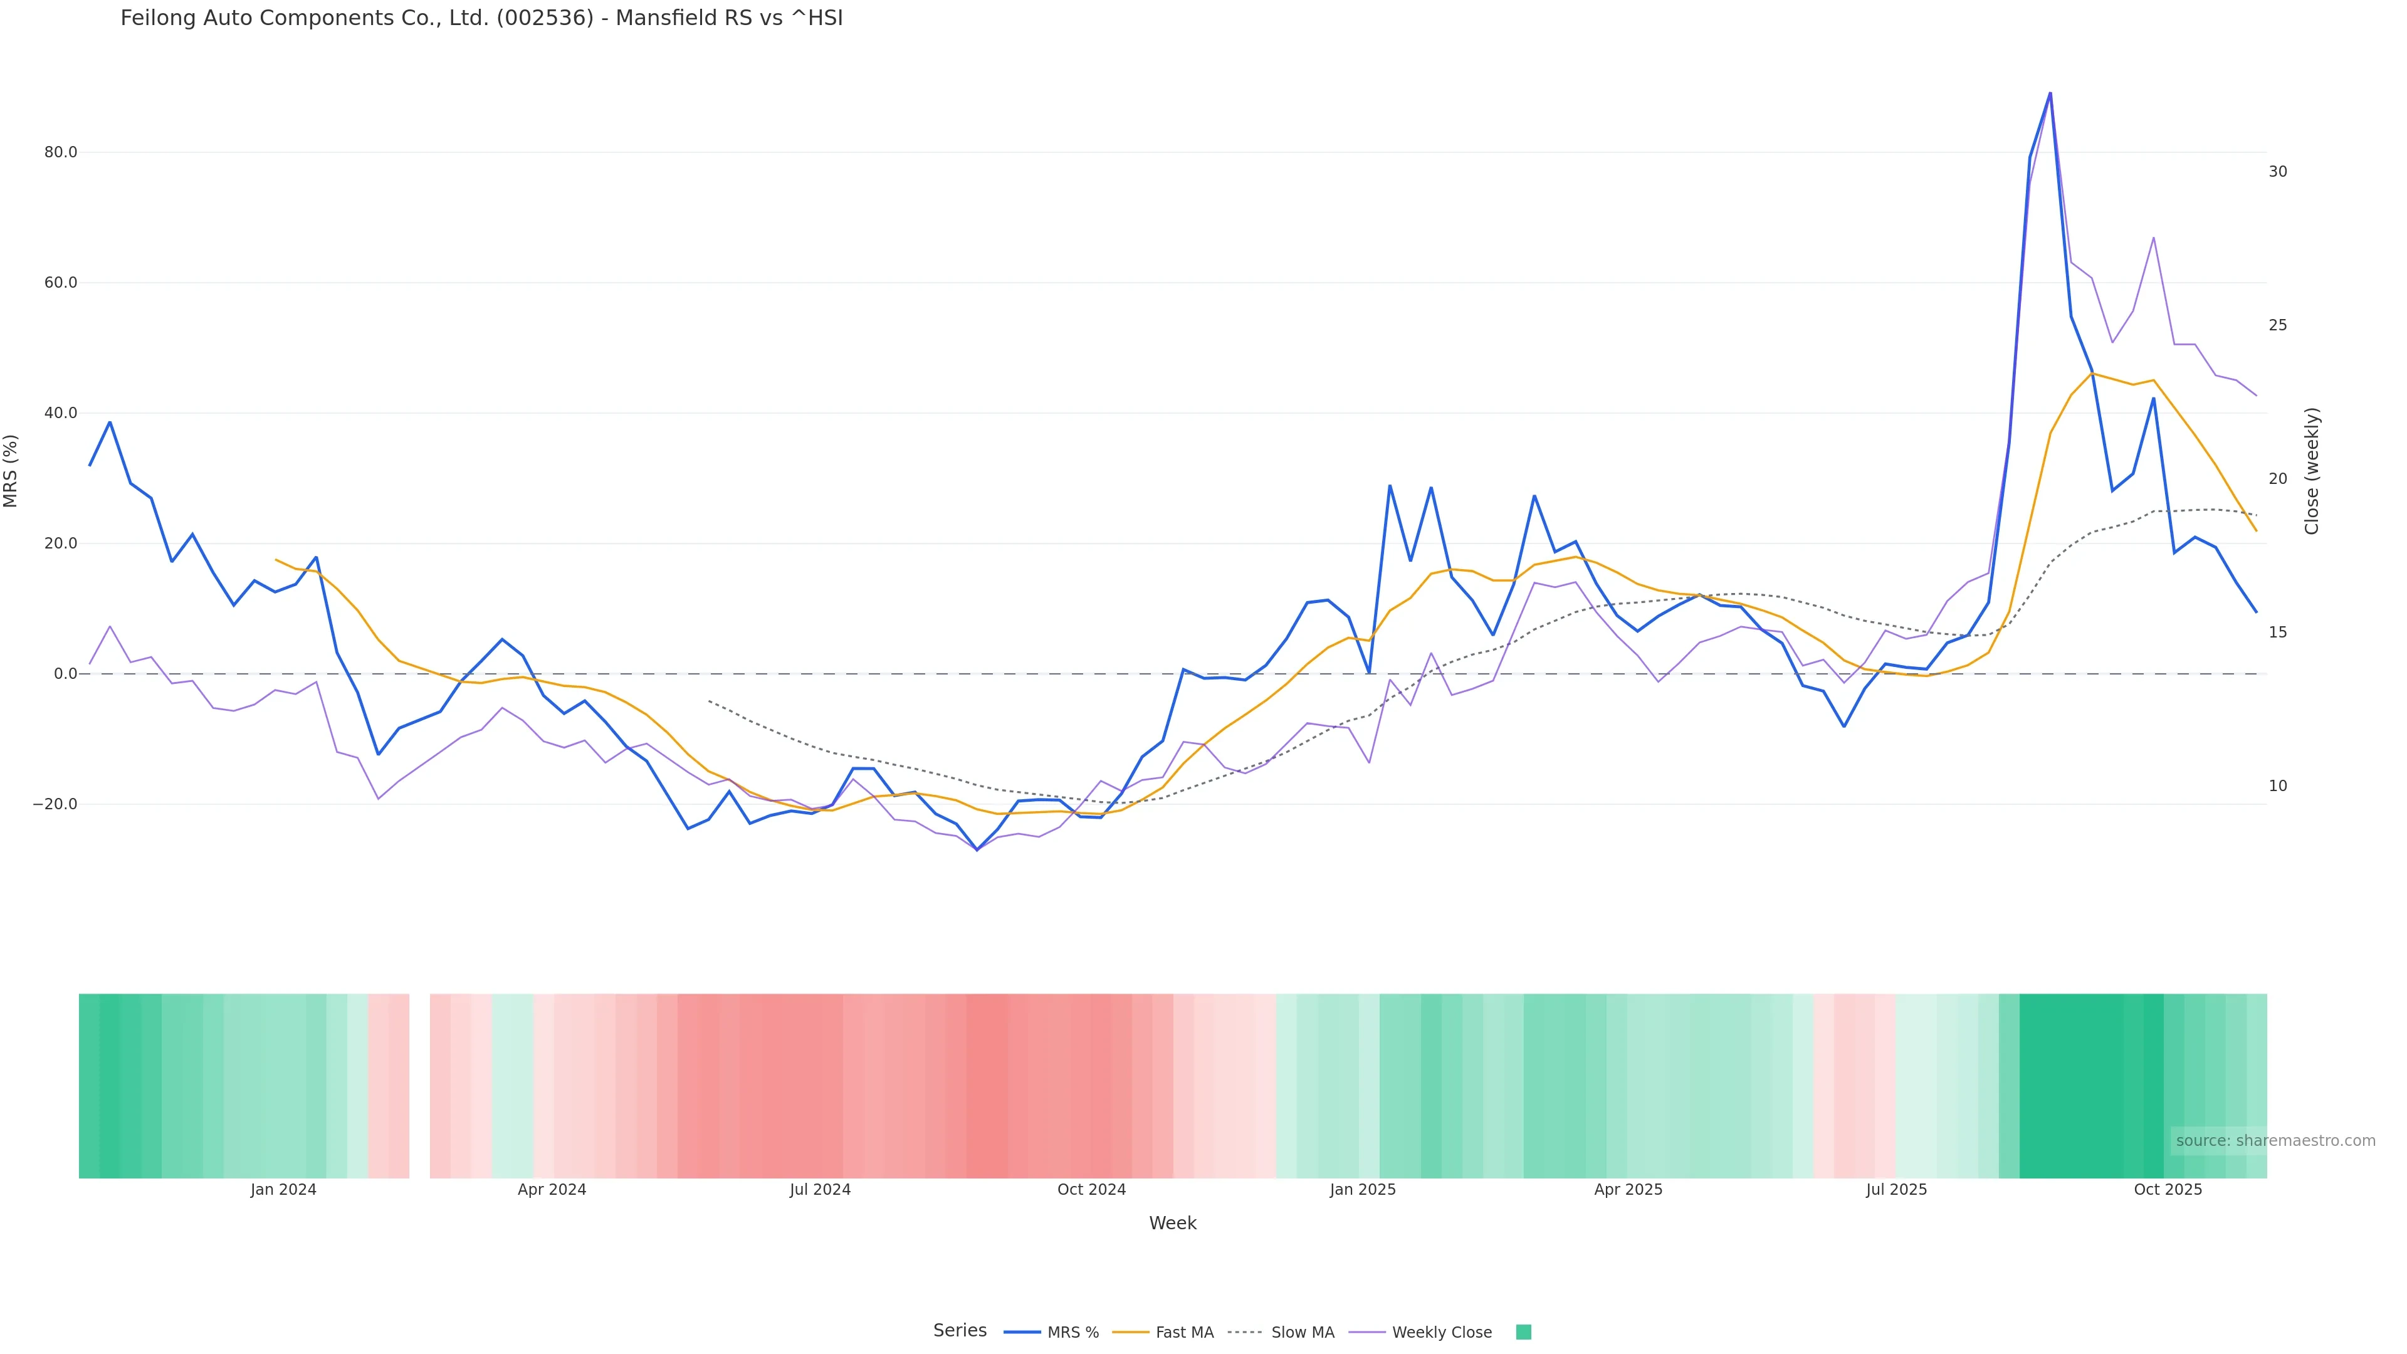Click the orange Fast MA legend line
Viewport: 2407px width, 1354px height.
[1131, 1333]
